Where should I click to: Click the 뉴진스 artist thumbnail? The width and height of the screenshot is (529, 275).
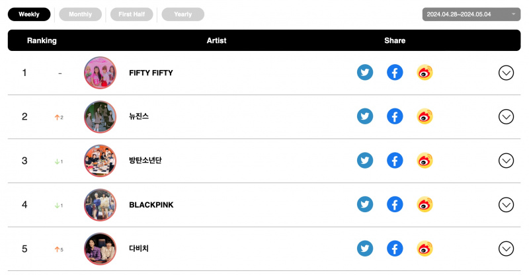point(100,117)
